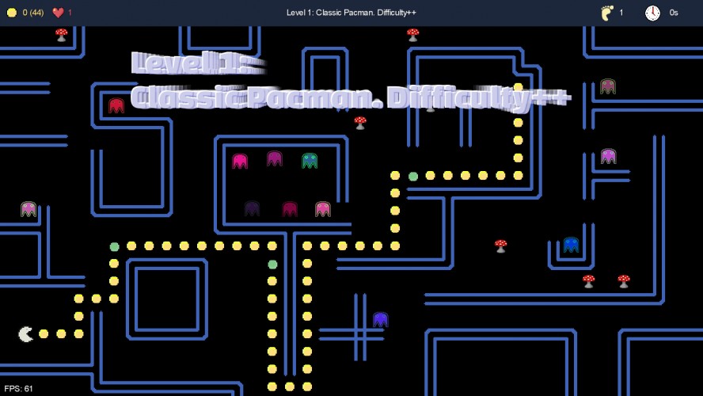This screenshot has height=396, width=703.
Task: Click the mushroom above the ghost pen's right corner
Action: click(360, 123)
